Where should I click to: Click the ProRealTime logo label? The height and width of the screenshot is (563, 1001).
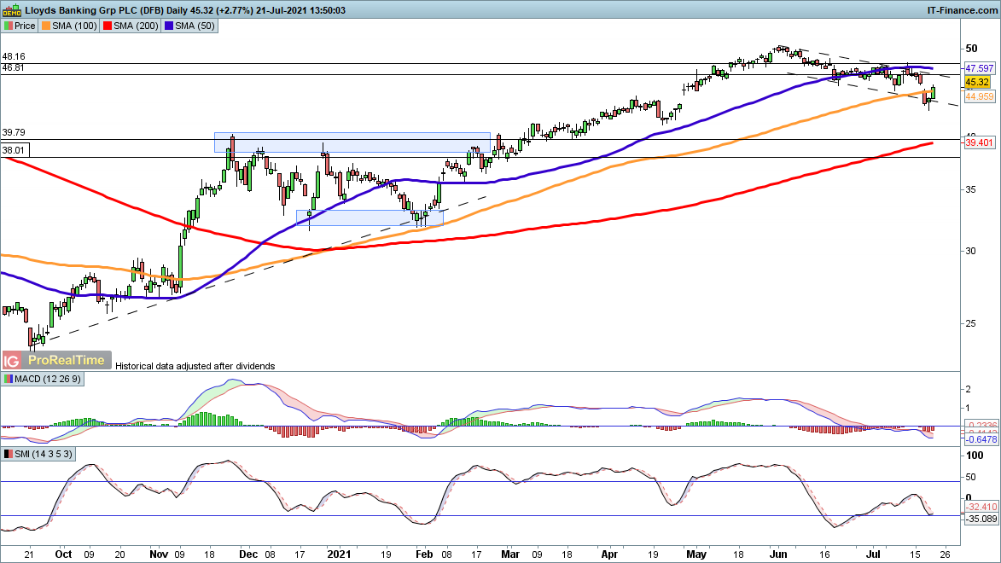coord(67,360)
